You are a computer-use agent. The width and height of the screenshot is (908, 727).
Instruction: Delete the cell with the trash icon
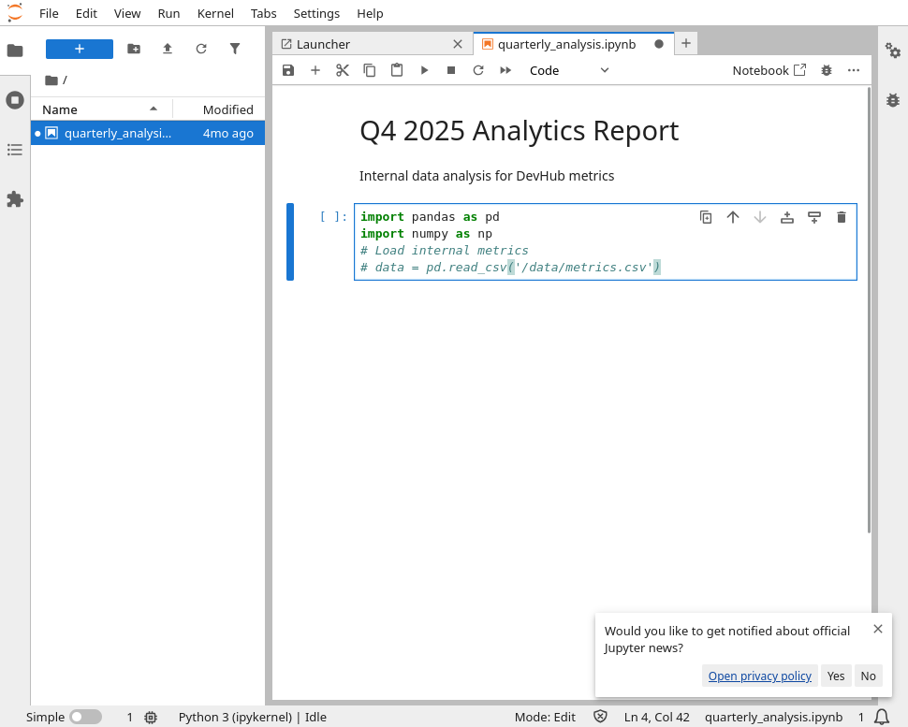click(842, 217)
